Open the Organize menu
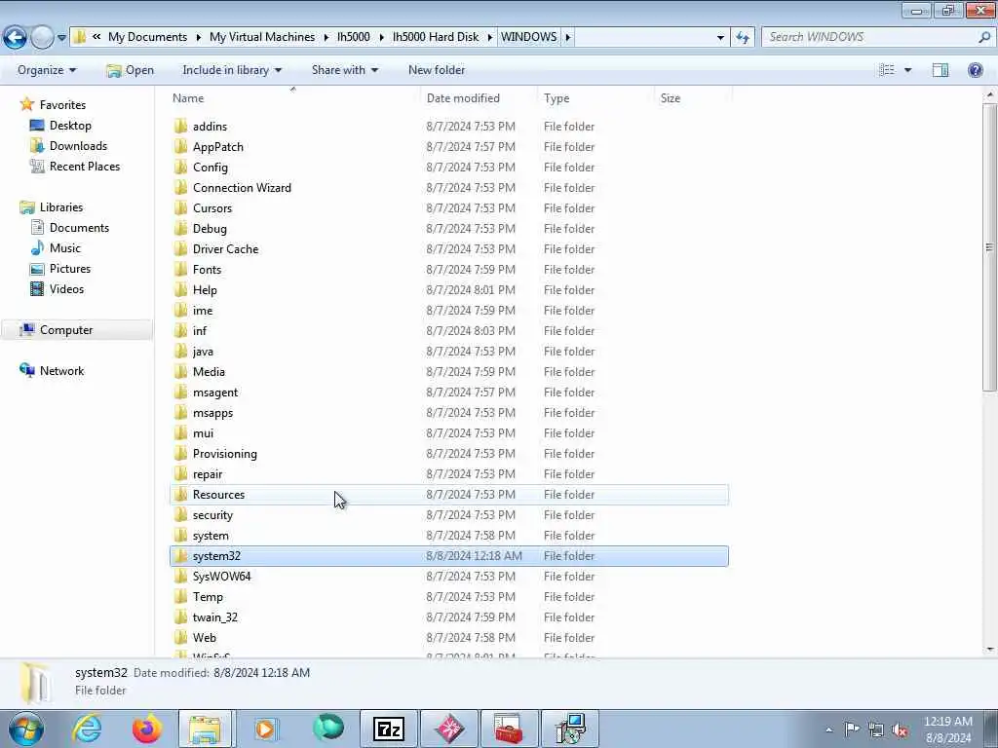 [47, 70]
